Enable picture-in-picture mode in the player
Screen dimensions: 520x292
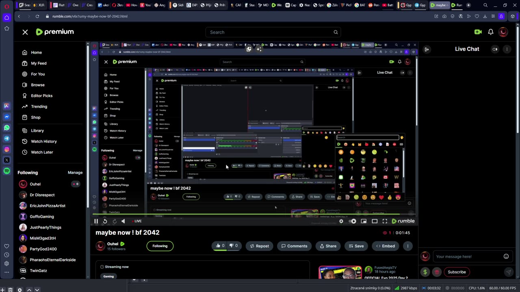coord(364,221)
